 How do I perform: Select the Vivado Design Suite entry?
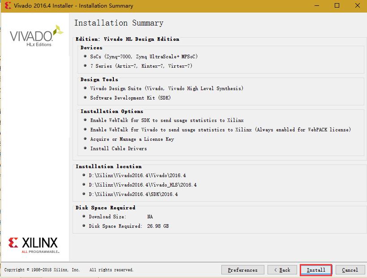tap(167, 88)
